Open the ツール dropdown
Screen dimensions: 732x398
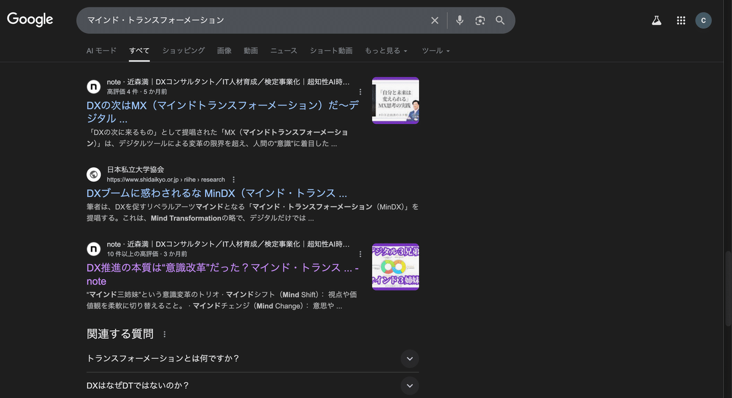[x=436, y=51]
